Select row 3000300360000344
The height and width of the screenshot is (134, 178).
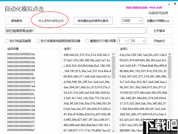(21, 66)
